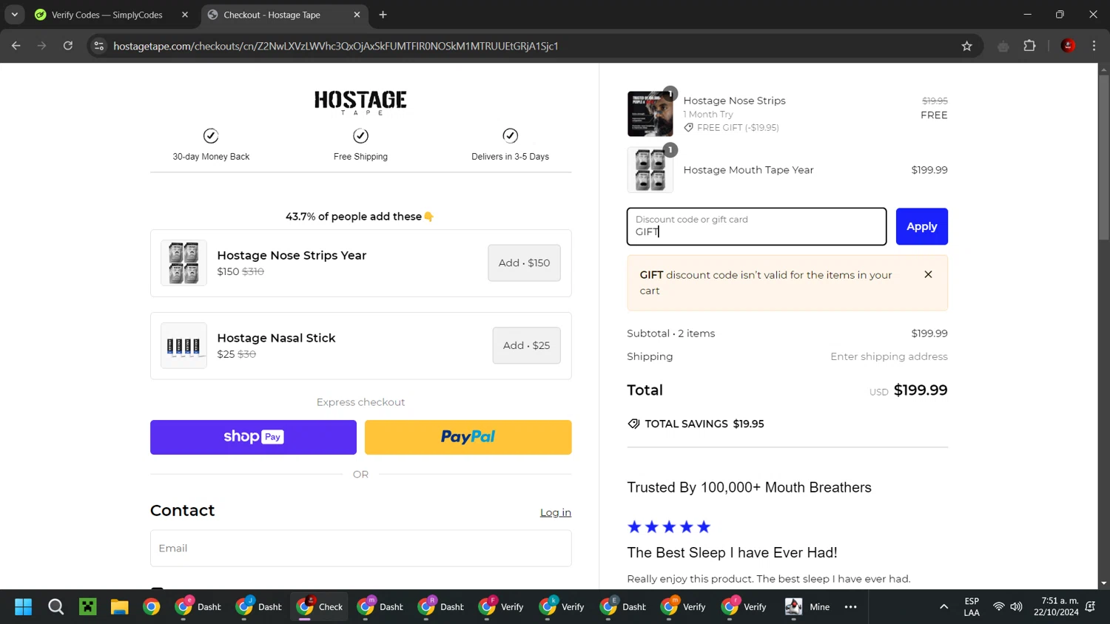Click the Delivers in 3-5 Days checkmark icon
The width and height of the screenshot is (1110, 624).
[510, 136]
